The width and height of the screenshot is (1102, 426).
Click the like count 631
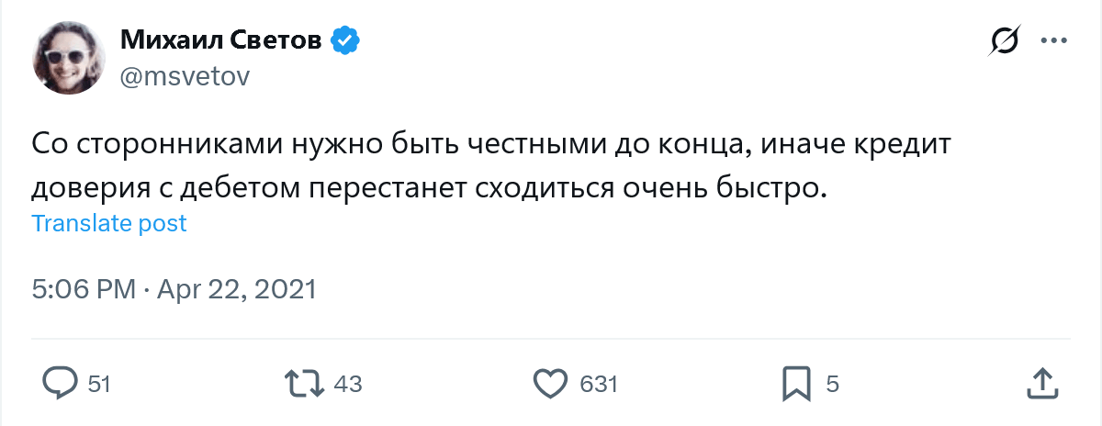pos(599,384)
